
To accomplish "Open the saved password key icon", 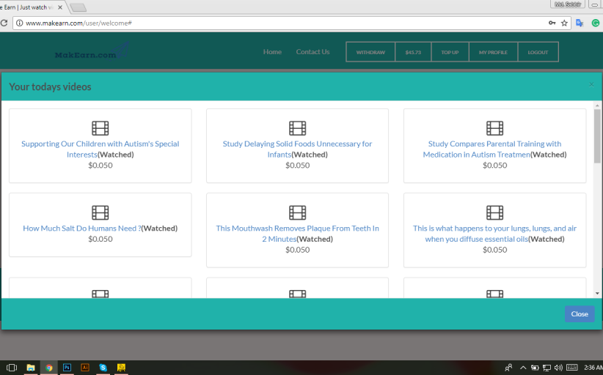I will 552,23.
